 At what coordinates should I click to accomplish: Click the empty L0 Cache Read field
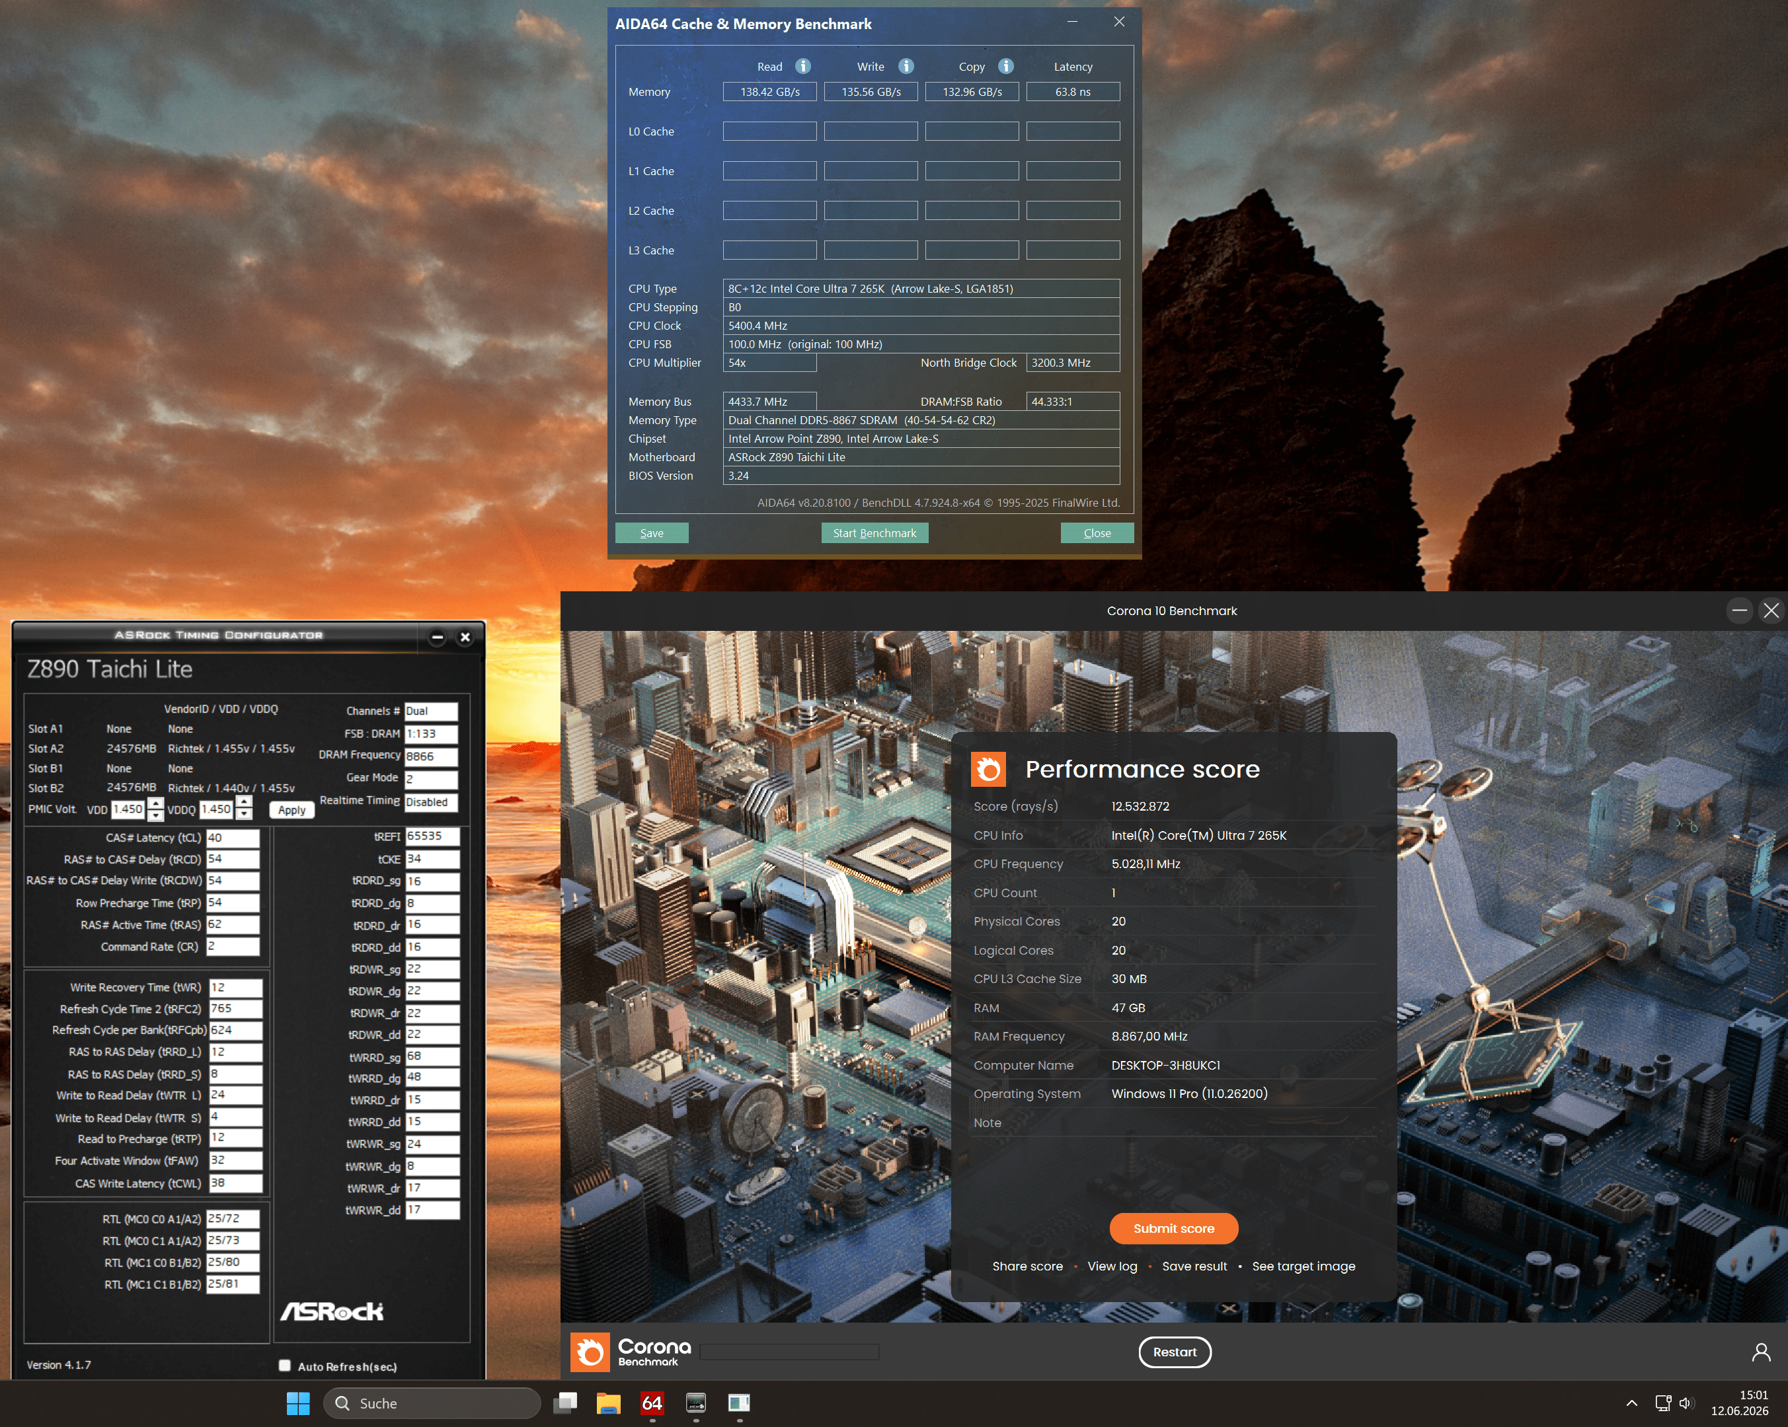(x=769, y=131)
